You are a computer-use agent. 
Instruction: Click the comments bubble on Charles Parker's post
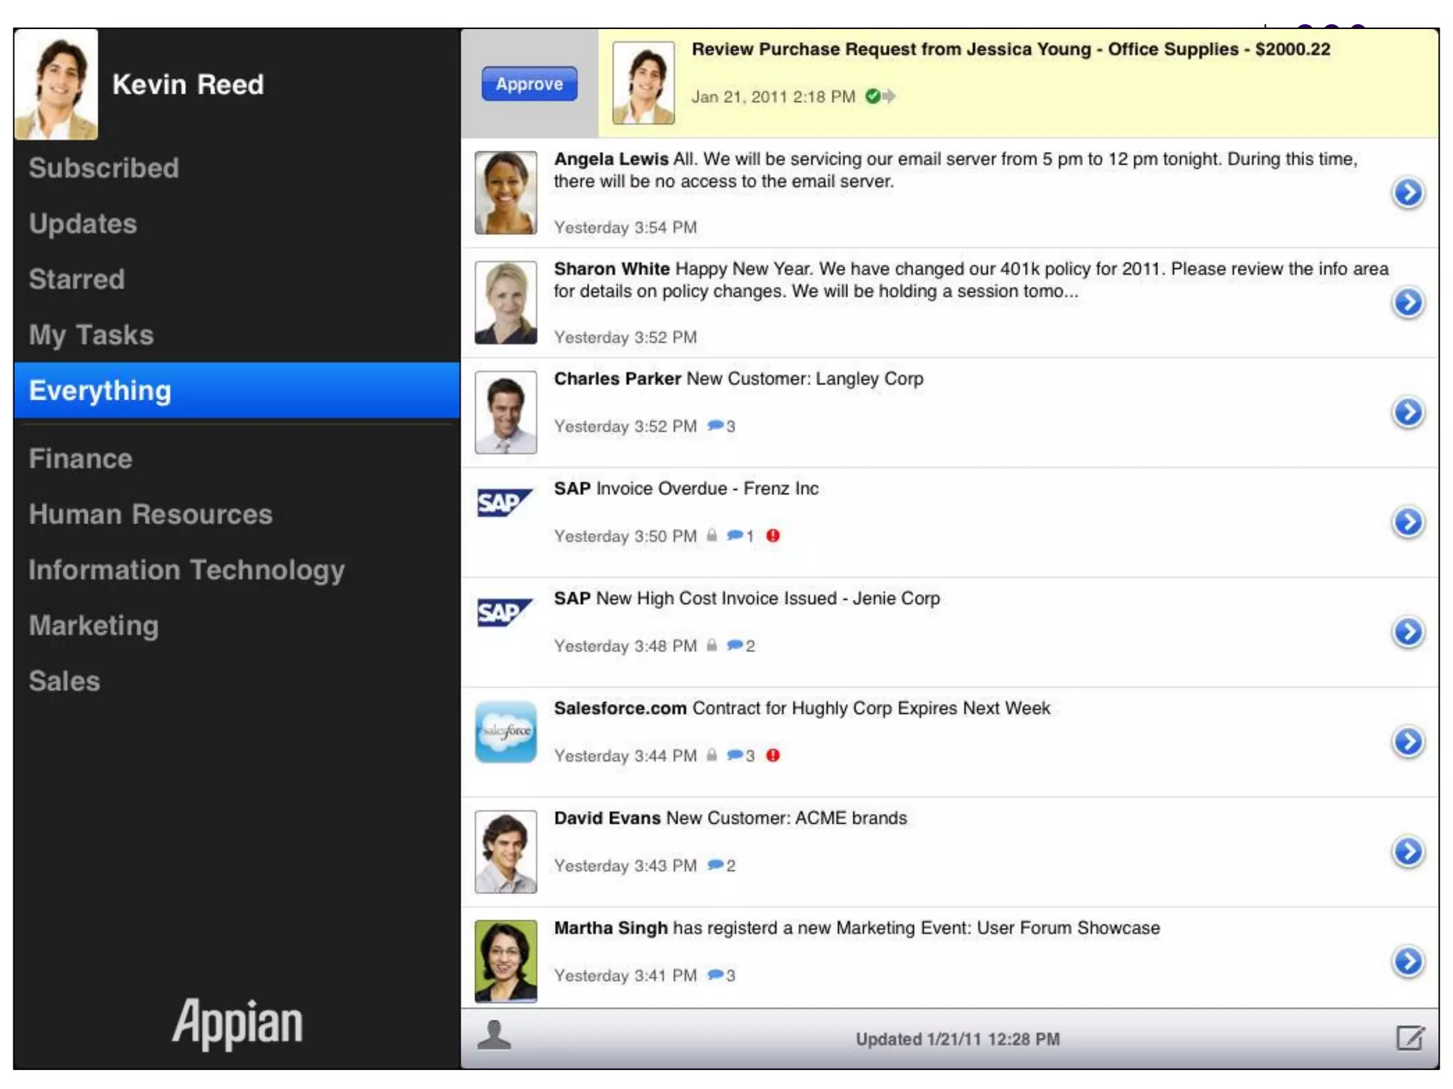(x=715, y=425)
